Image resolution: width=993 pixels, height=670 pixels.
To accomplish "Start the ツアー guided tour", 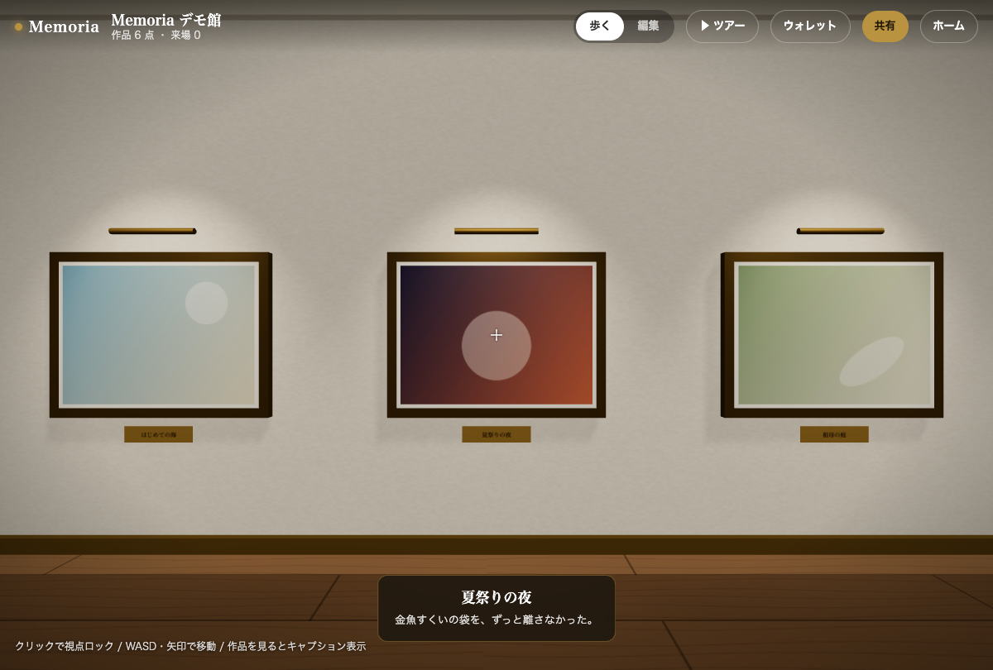I will click(x=722, y=26).
